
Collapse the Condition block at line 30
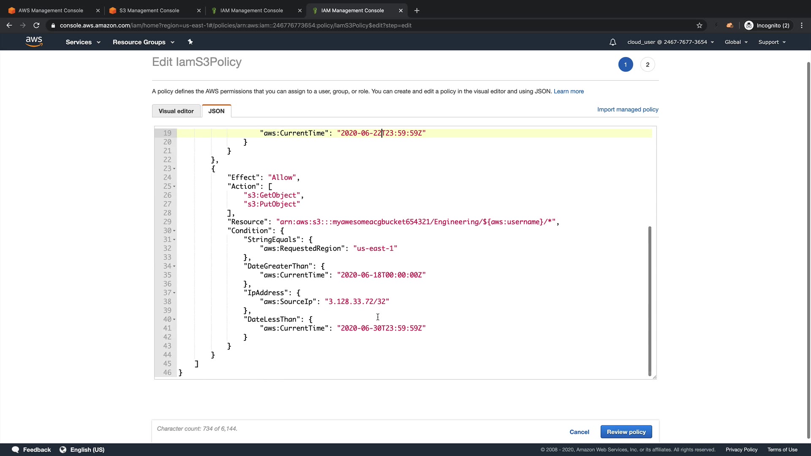pyautogui.click(x=174, y=231)
